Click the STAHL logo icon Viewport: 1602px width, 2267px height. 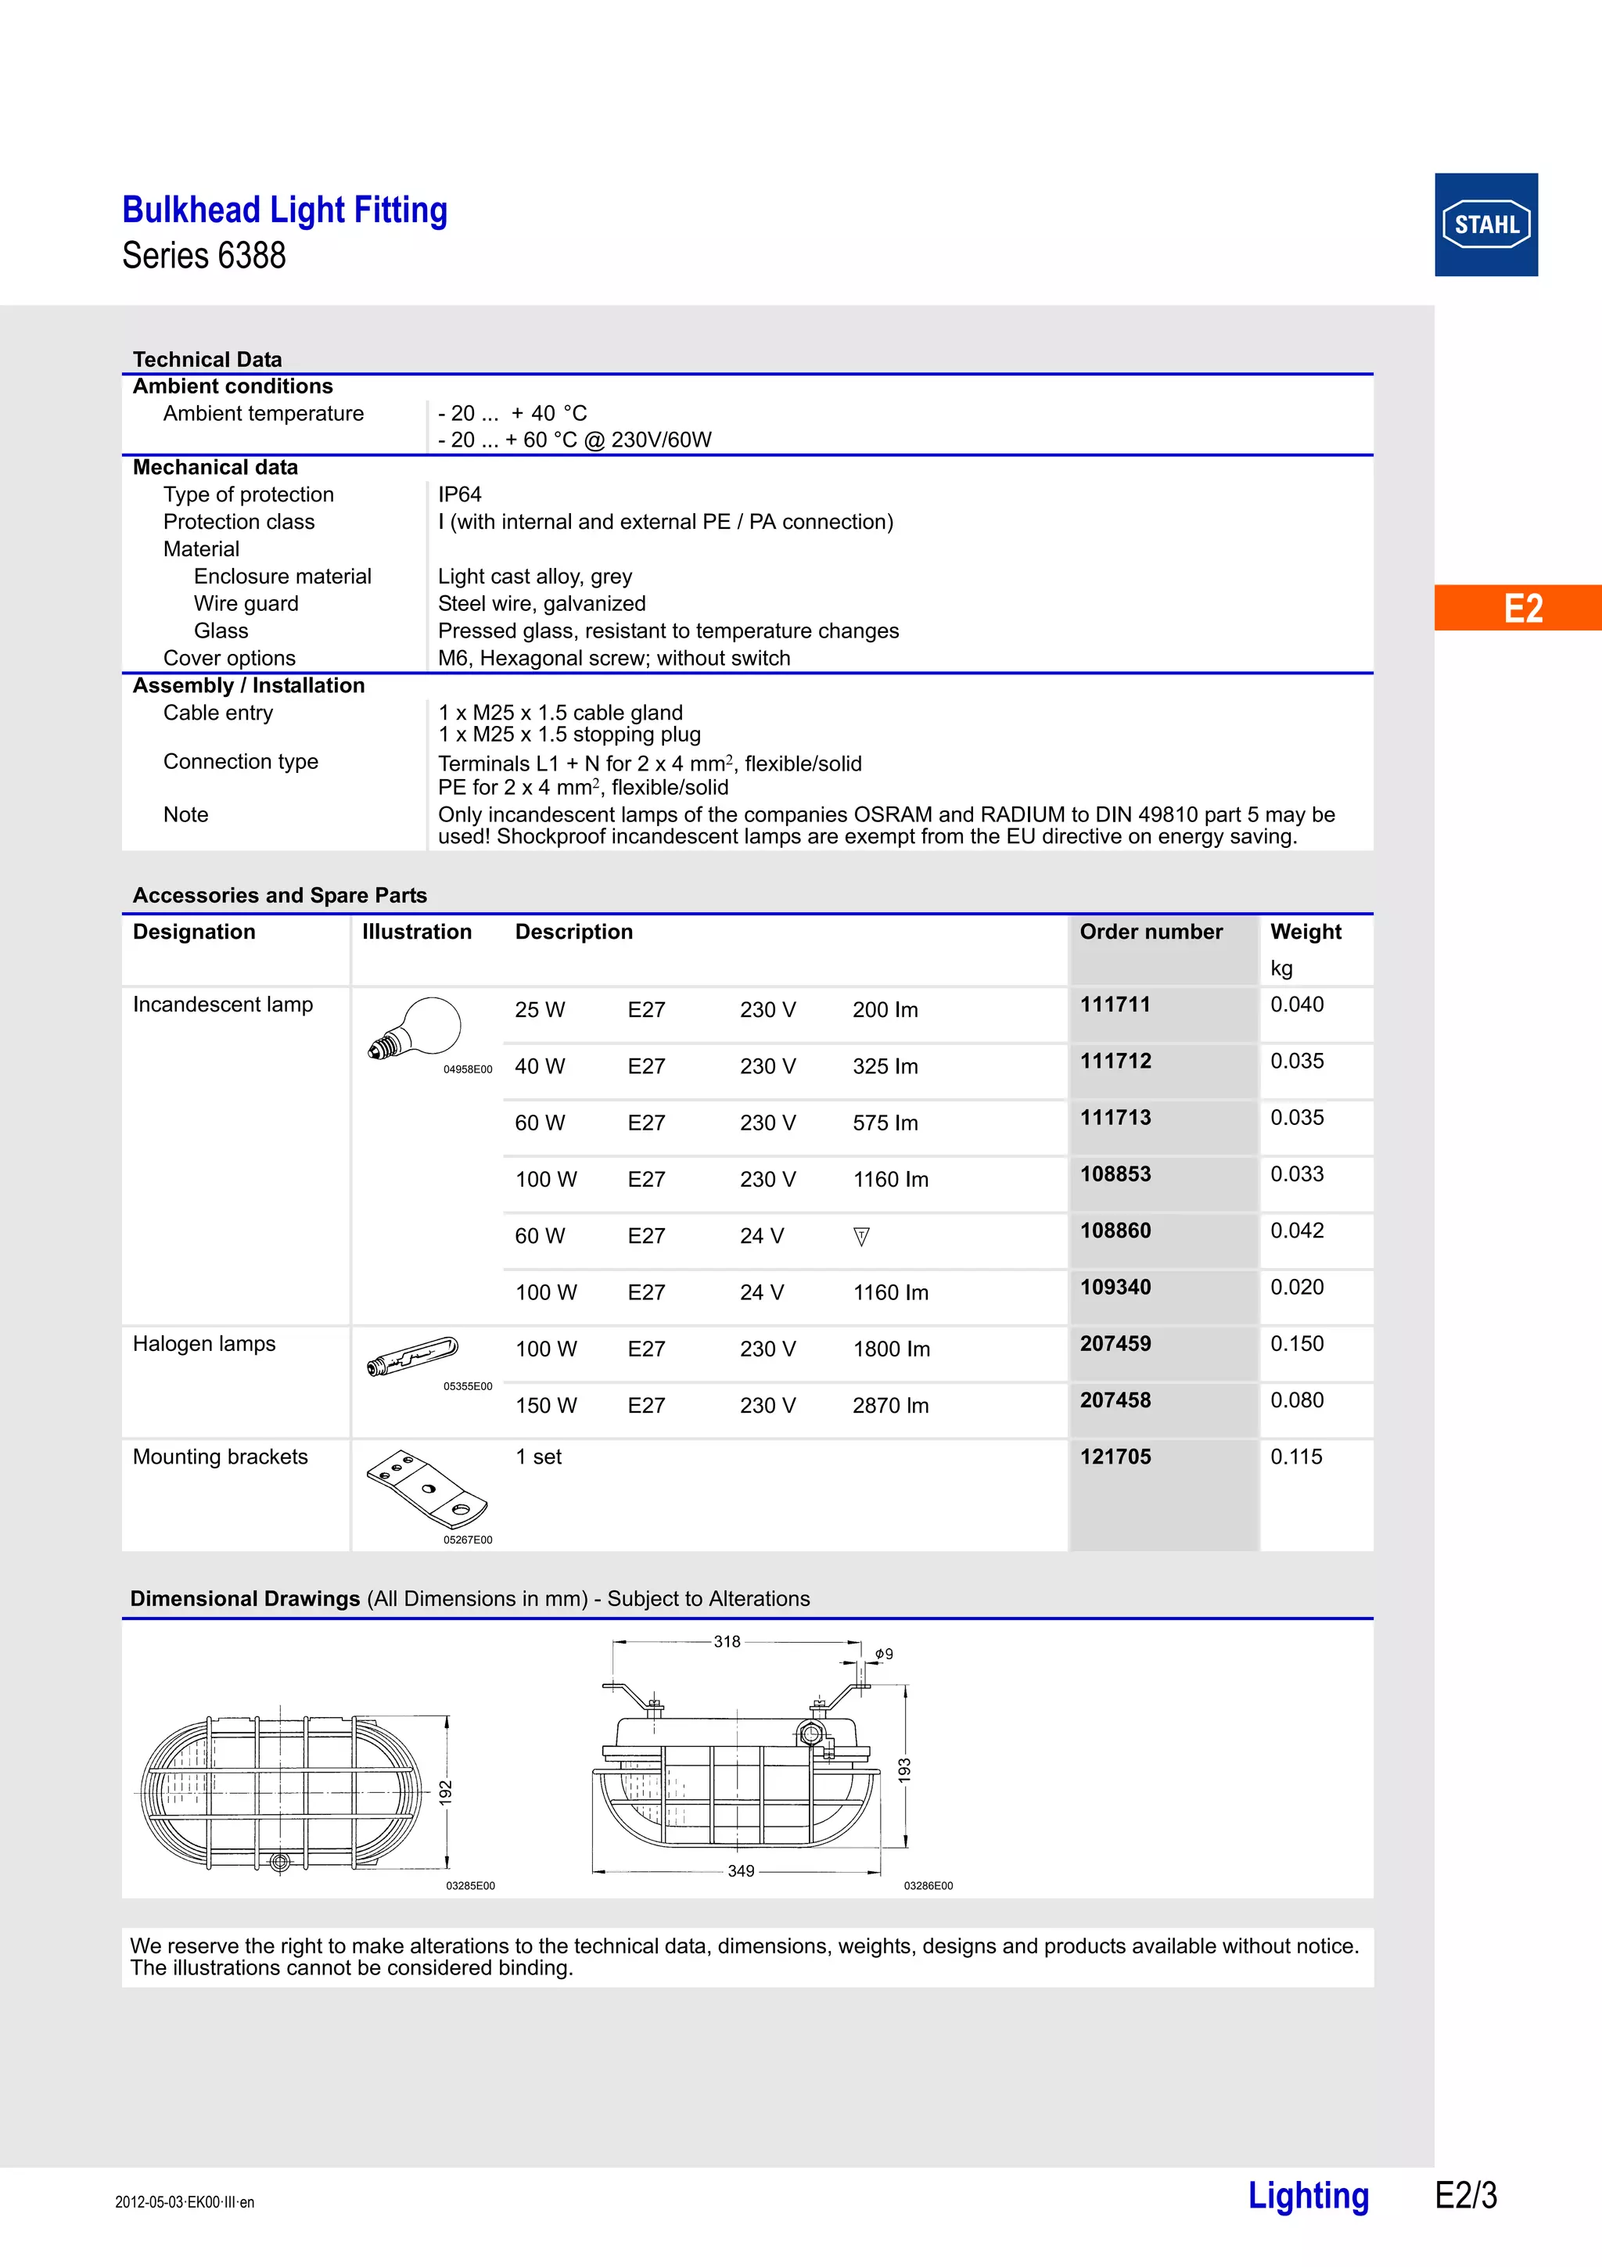click(x=1485, y=225)
